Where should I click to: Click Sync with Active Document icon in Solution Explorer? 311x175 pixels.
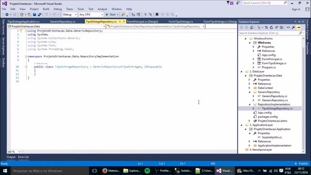[266, 28]
